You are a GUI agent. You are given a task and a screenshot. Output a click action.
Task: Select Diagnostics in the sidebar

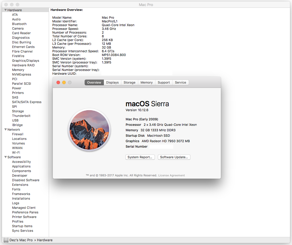point(21,38)
